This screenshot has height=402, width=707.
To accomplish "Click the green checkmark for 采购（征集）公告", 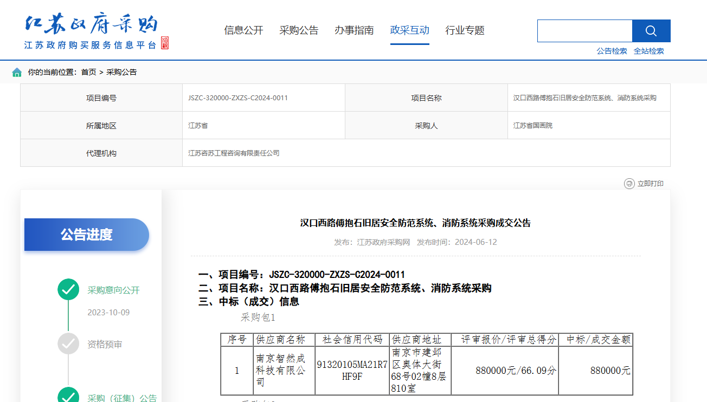I will click(68, 397).
